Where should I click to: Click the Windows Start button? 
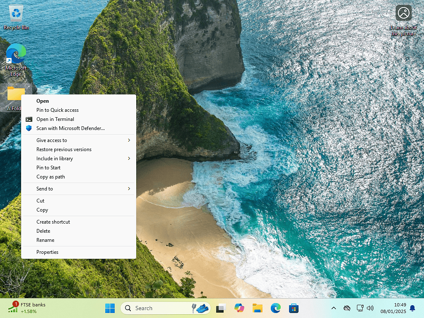click(x=110, y=308)
